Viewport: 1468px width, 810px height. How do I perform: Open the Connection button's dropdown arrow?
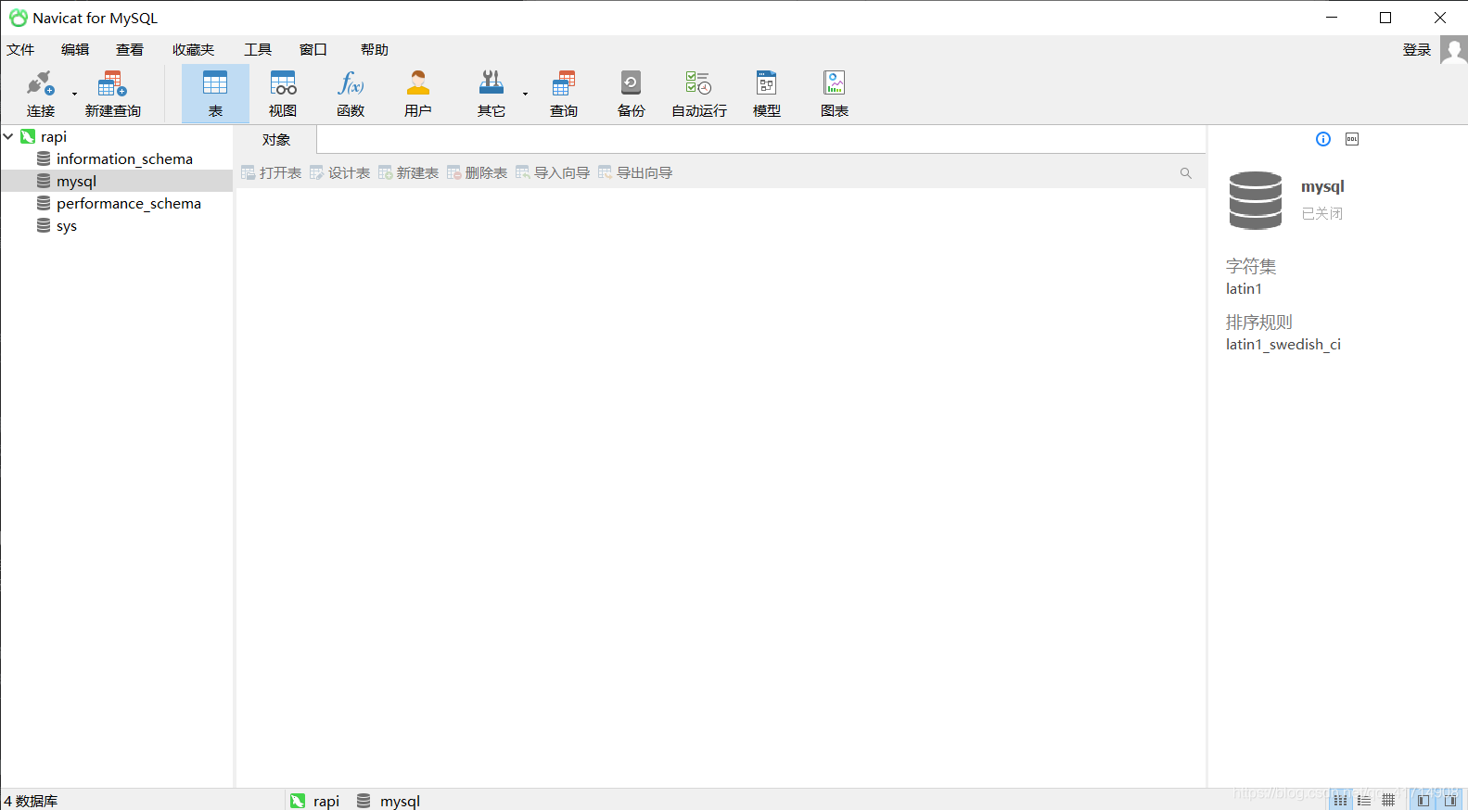[x=74, y=94]
